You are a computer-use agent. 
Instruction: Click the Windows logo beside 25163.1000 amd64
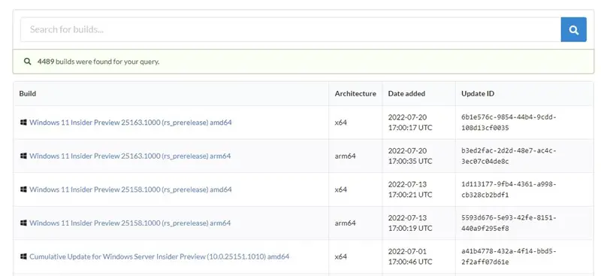click(x=23, y=123)
